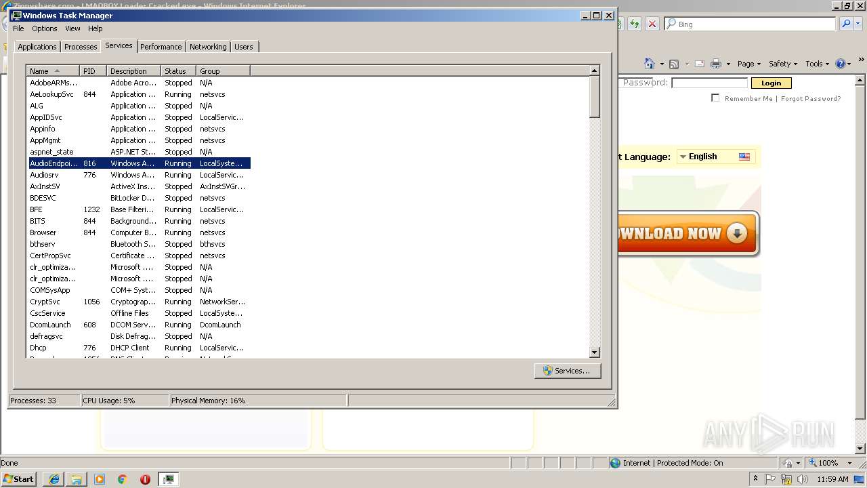
Task: Click the speaker volume tray icon
Action: 803,479
